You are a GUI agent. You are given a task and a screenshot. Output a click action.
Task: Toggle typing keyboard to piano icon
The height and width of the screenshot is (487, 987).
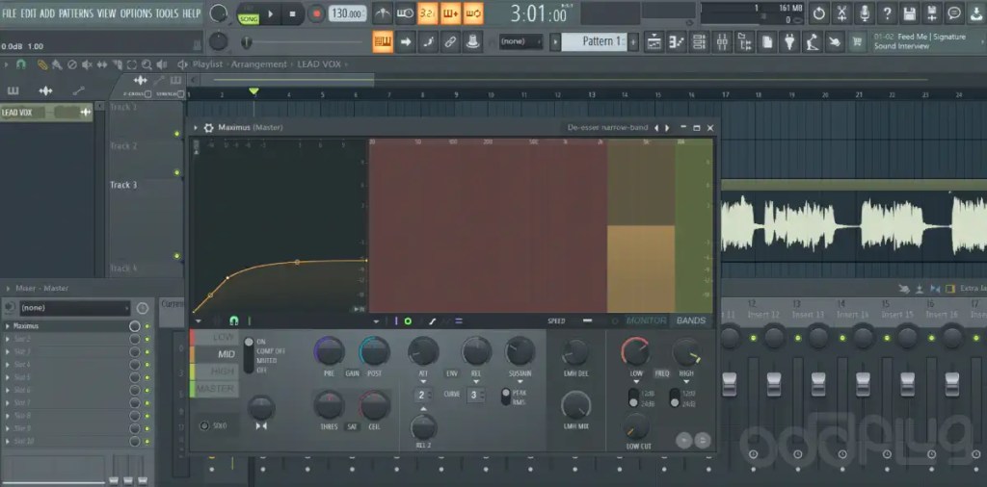pyautogui.click(x=383, y=42)
